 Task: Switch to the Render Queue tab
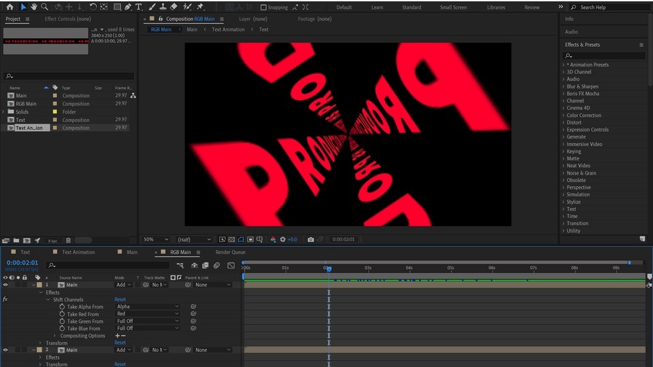230,252
